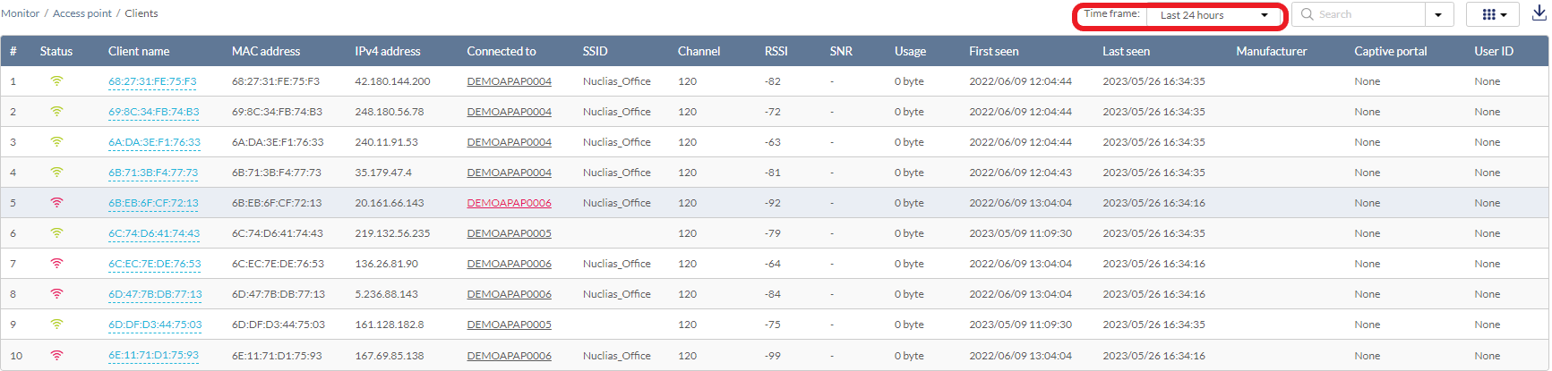Select IPv4 address 219.132.56.235

click(392, 233)
